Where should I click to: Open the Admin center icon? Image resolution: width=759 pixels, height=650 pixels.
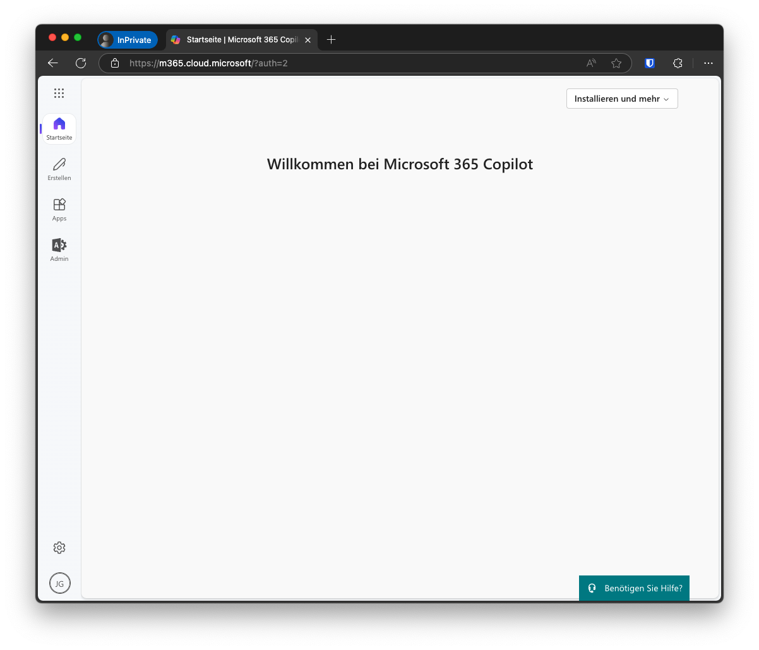click(x=59, y=250)
